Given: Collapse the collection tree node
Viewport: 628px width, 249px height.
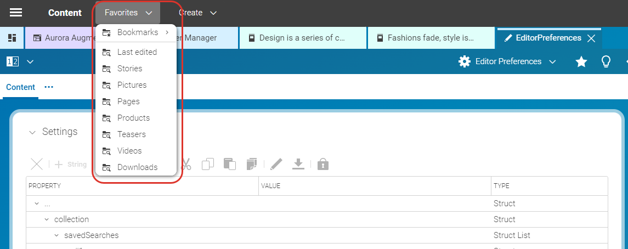Looking at the screenshot, I should click(47, 219).
